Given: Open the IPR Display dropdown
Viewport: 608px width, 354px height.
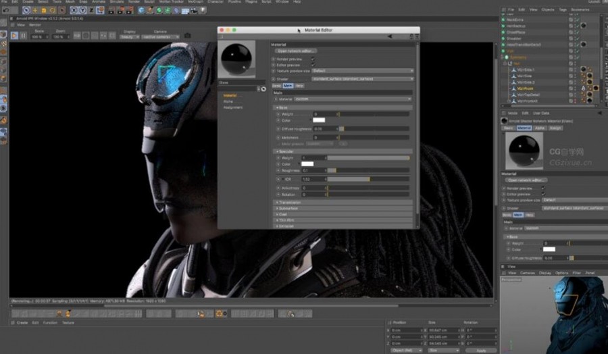Looking at the screenshot, I should coord(130,37).
